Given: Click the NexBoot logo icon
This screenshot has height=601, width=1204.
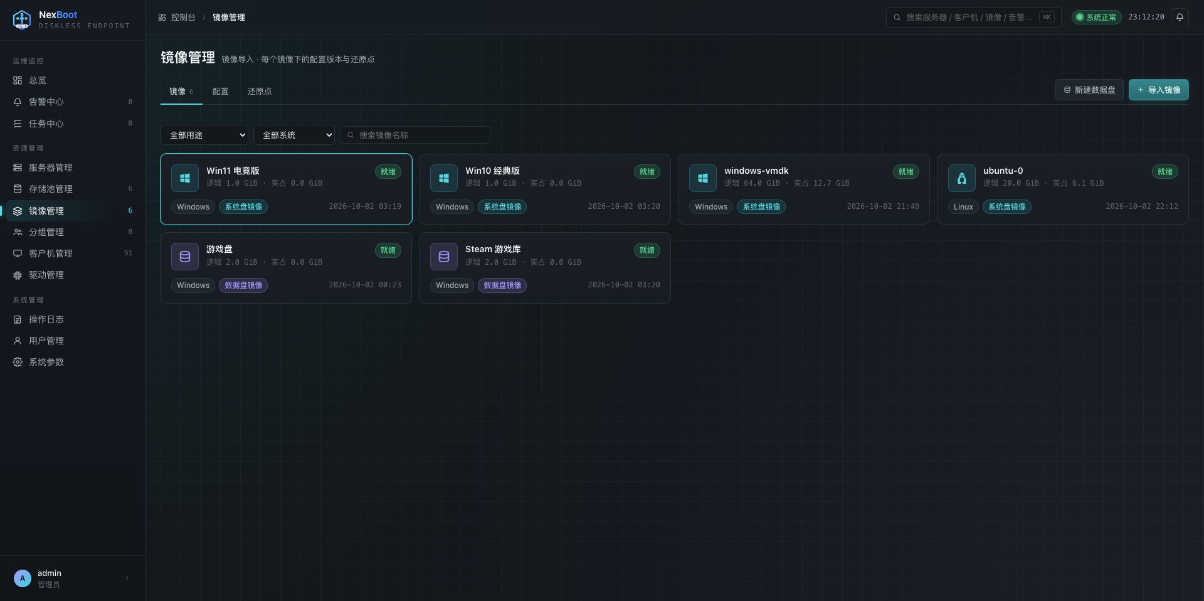Looking at the screenshot, I should point(22,20).
